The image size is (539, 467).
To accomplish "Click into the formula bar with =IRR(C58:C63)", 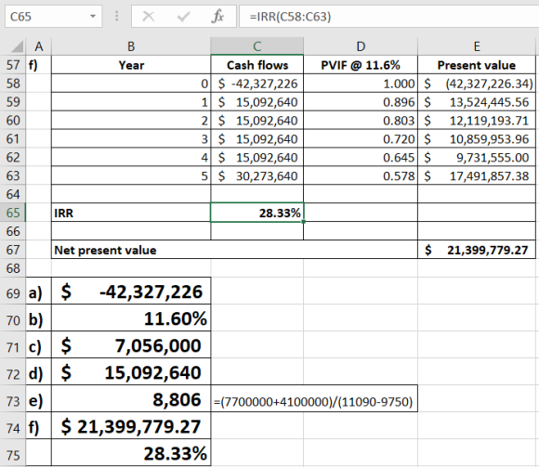I will tap(388, 16).
